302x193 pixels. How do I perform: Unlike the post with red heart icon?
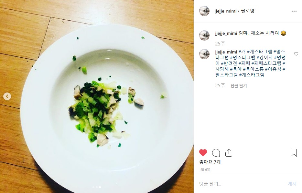point(203,153)
